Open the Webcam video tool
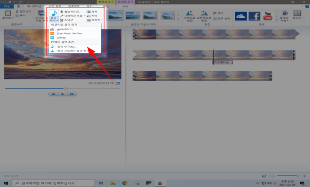The width and height of the screenshot is (310, 187). (70, 12)
